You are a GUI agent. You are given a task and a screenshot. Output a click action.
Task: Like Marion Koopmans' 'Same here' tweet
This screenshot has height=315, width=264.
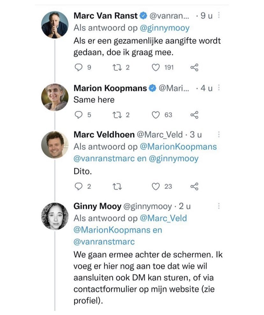point(155,115)
